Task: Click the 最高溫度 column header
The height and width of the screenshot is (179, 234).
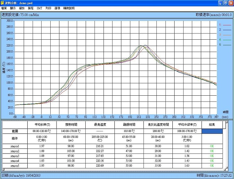Action: (100, 125)
